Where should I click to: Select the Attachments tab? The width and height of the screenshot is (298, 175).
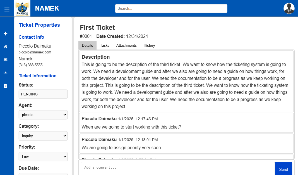[126, 45]
